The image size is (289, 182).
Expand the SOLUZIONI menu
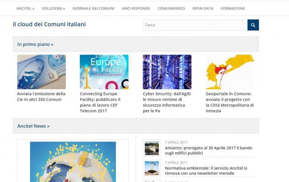(x=53, y=9)
